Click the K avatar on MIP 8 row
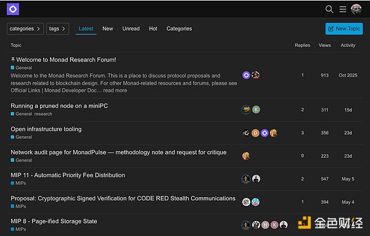370x236 pixels. point(274,225)
